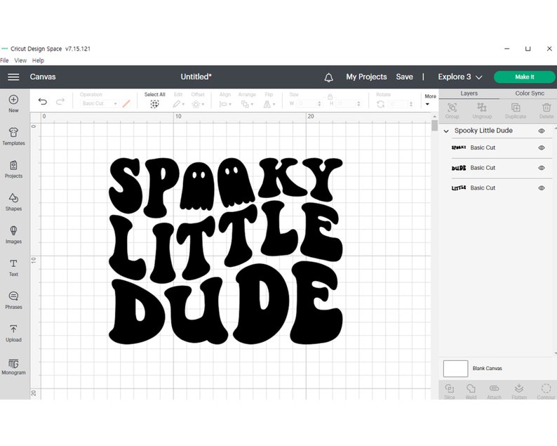Click the Untitled project title
The height and width of the screenshot is (446, 557).
[196, 77]
